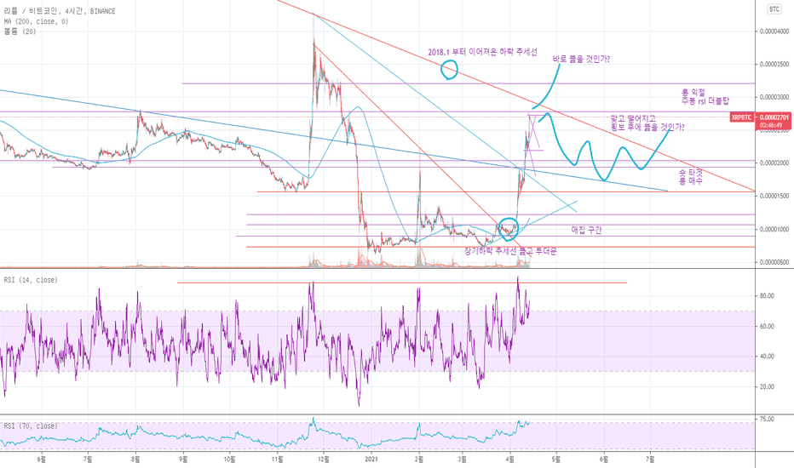Click the 0.00000500 price axis label
Image resolution: width=794 pixels, height=468 pixels.
tap(774, 262)
